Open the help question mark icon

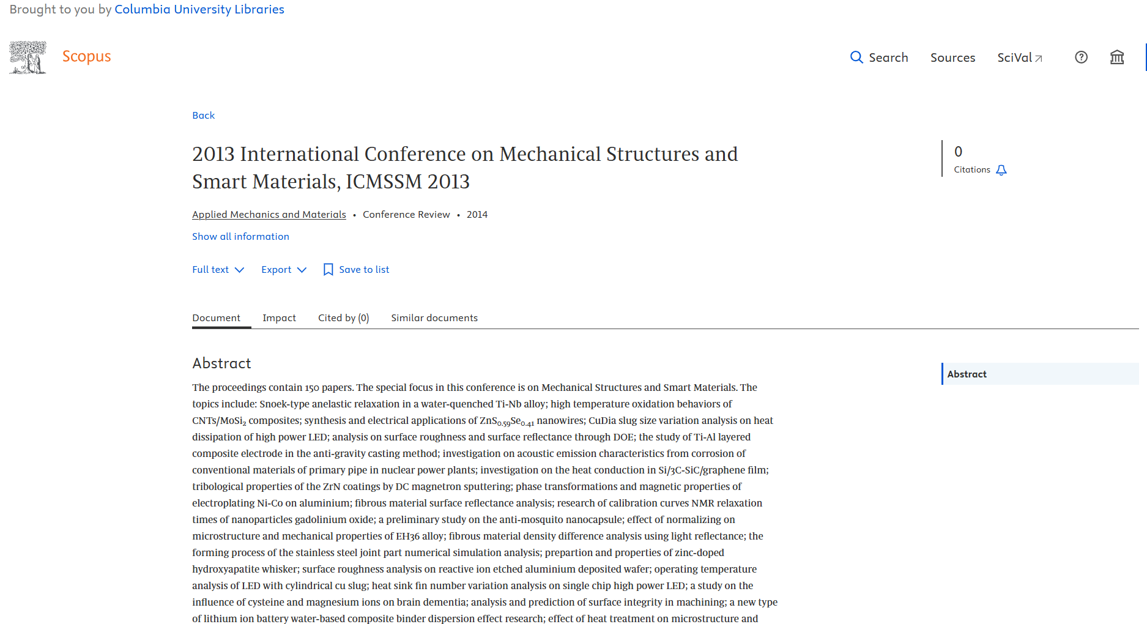pos(1081,58)
